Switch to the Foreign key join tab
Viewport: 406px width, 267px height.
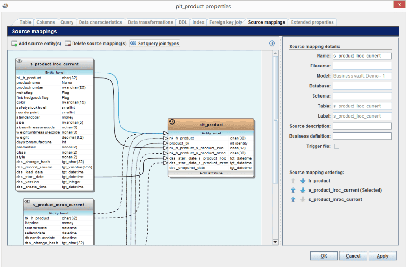pos(226,22)
